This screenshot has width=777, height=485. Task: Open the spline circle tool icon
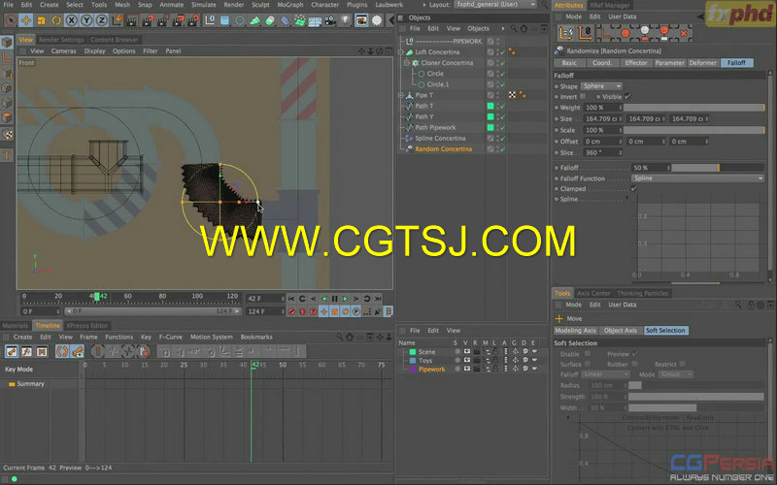pyautogui.click(x=240, y=20)
